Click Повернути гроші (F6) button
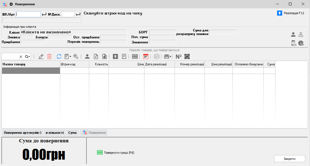Image resolution: width=310 pixels, height=166 pixels. (x=116, y=153)
